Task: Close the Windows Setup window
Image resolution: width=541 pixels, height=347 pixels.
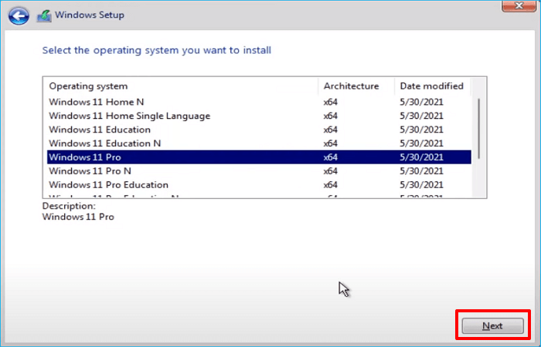Action: pyautogui.click(x=520, y=5)
